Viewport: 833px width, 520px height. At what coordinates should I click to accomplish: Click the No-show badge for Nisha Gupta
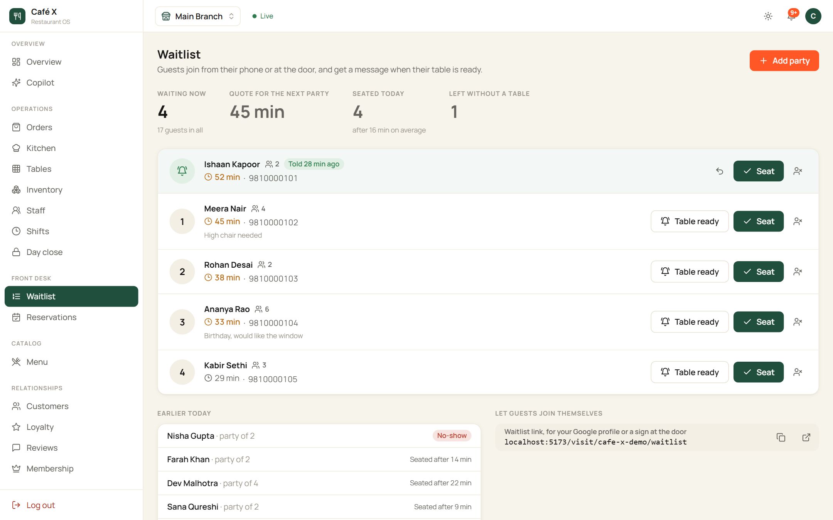pos(452,436)
